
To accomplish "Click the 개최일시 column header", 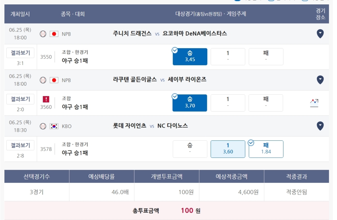I will [20, 14].
